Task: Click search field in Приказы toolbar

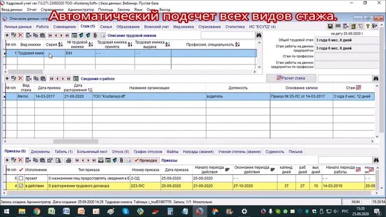Action: pyautogui.click(x=345, y=160)
